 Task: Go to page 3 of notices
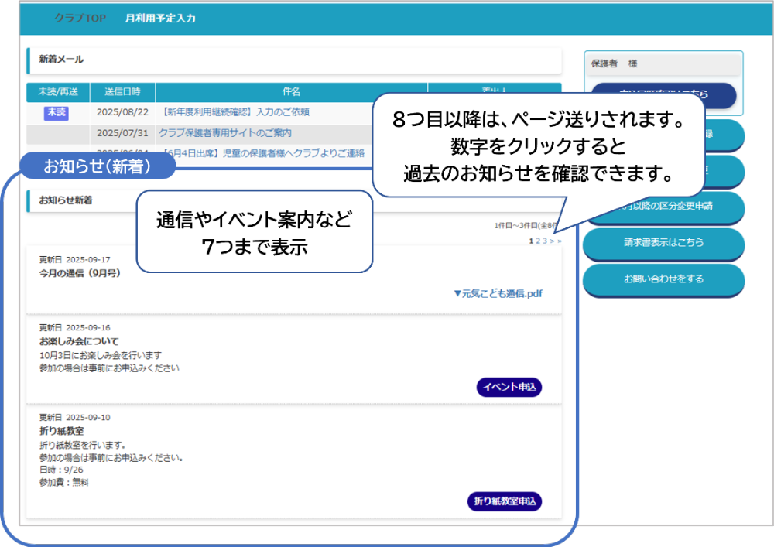pos(545,241)
